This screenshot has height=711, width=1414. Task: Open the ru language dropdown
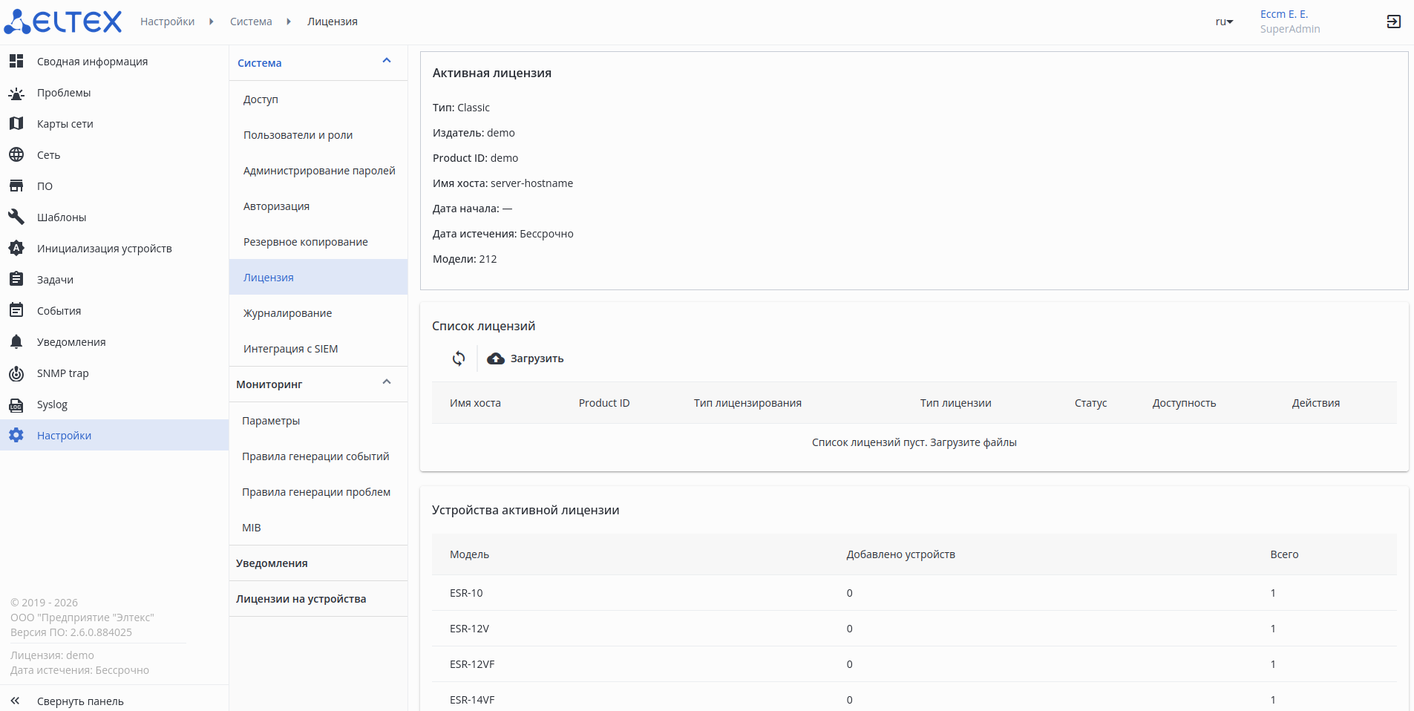pyautogui.click(x=1224, y=22)
